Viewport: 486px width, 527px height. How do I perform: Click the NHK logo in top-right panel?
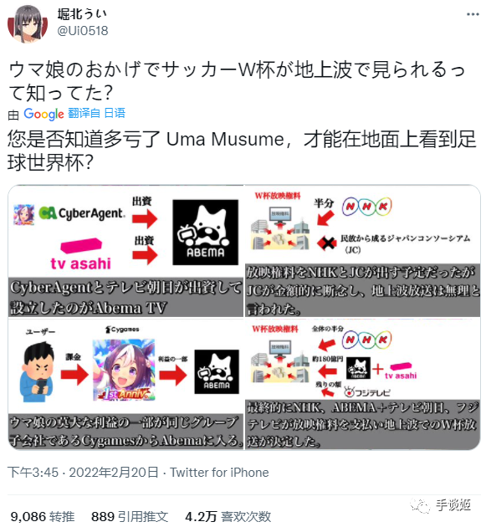point(366,207)
